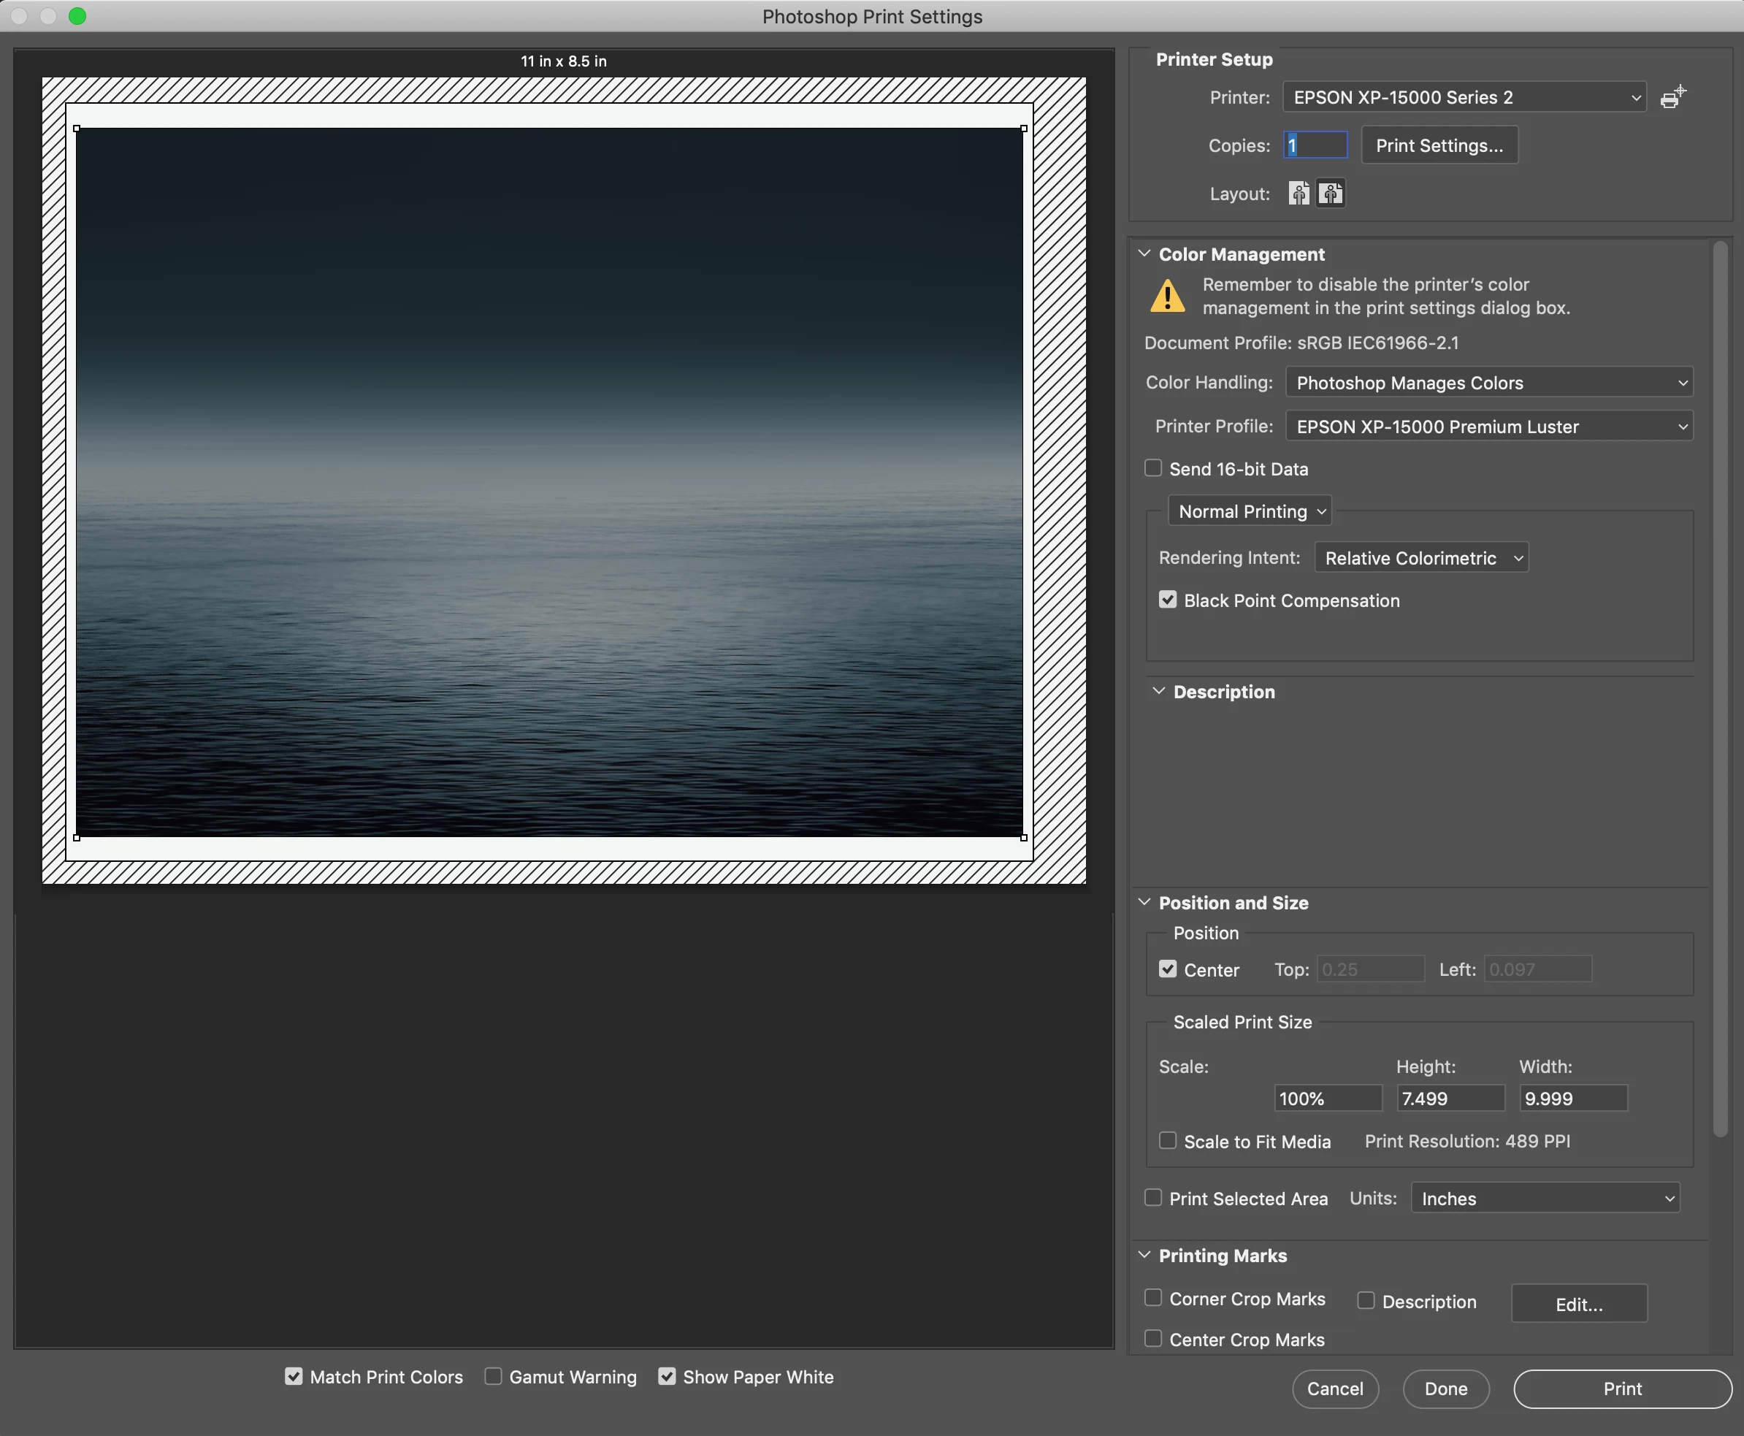Collapse the Position and Size section

coord(1144,903)
